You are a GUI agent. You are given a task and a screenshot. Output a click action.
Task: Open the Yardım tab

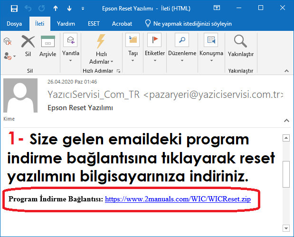click(66, 24)
